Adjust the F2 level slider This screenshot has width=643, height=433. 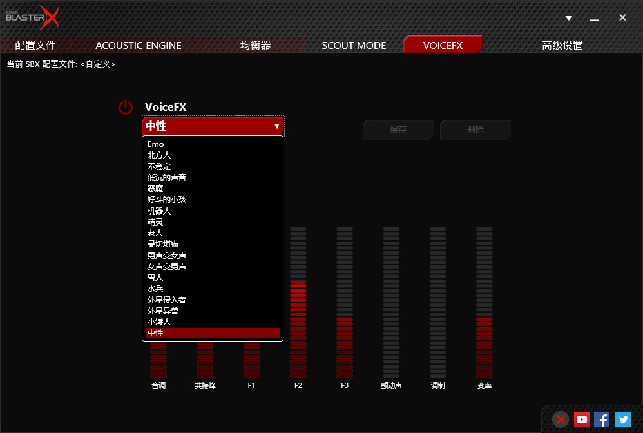tap(298, 302)
